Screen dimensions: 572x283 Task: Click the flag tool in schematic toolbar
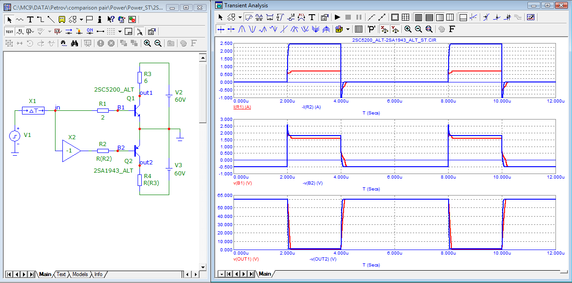pos(89,20)
